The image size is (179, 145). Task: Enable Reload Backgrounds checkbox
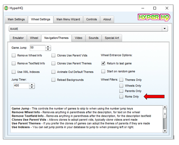pos(53,80)
